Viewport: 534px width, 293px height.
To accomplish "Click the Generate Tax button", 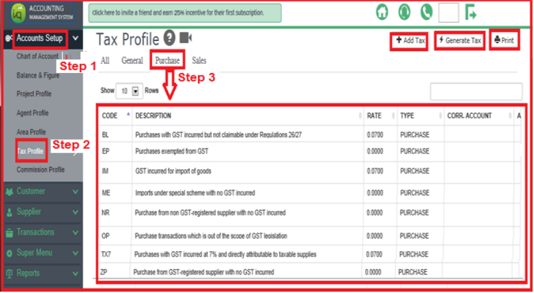I will pos(460,41).
